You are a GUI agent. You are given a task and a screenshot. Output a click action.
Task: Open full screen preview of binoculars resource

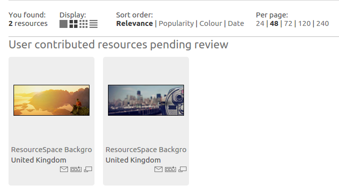point(182,170)
